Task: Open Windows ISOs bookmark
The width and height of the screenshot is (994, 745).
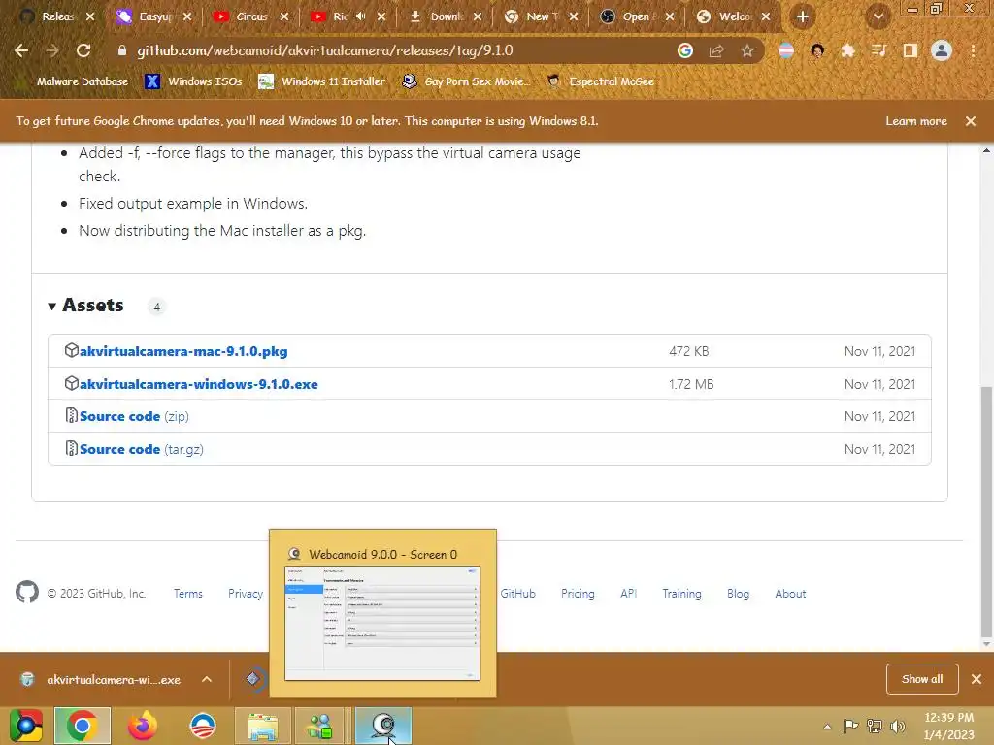Action: pyautogui.click(x=193, y=81)
